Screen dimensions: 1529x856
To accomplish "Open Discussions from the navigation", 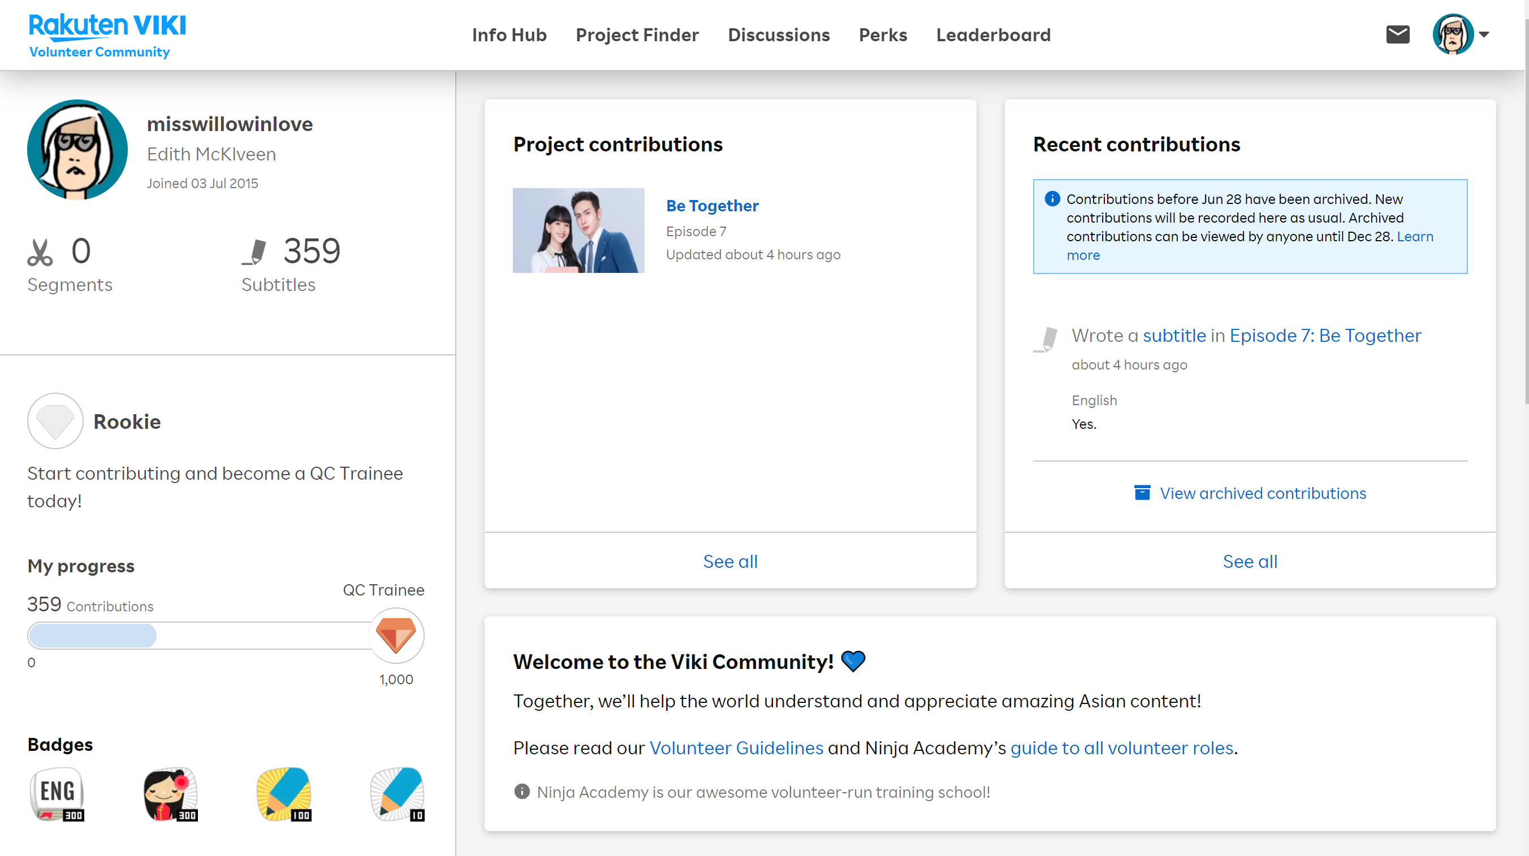I will pos(778,35).
